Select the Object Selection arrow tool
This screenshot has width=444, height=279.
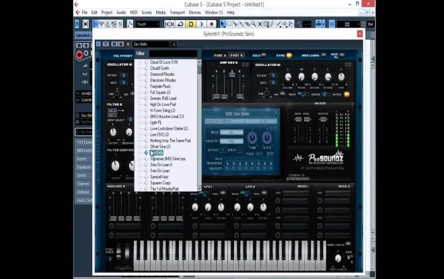tap(223, 24)
